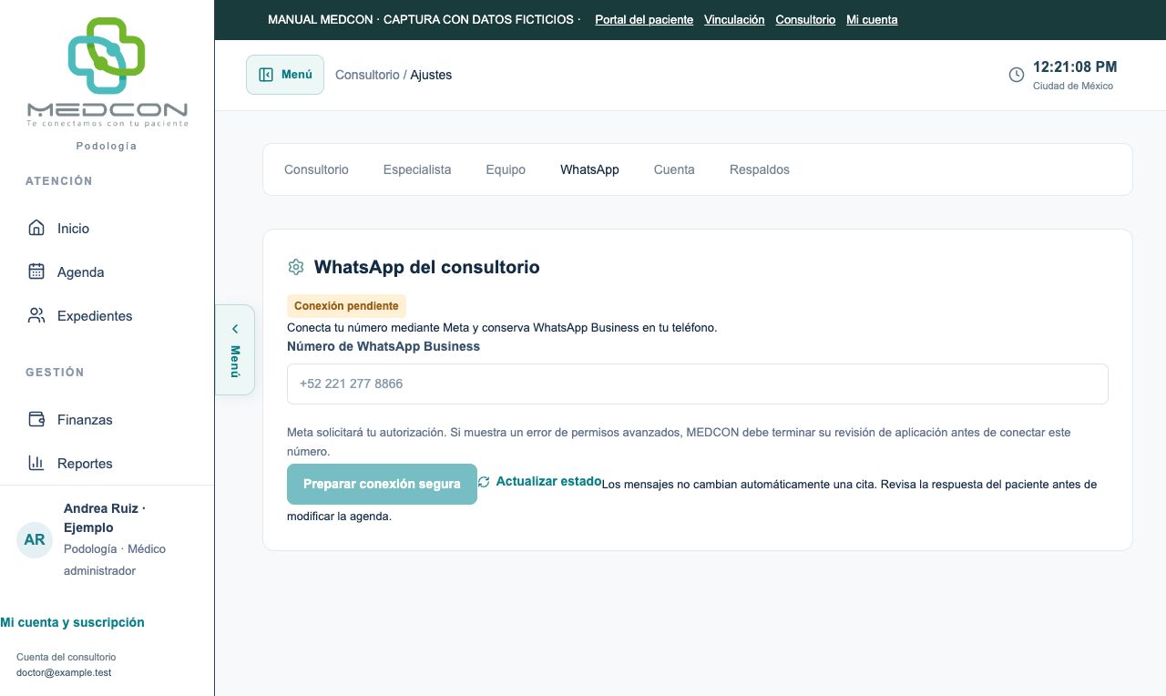This screenshot has height=696, width=1166.
Task: Click the Inicio home icon
Action: pyautogui.click(x=36, y=228)
